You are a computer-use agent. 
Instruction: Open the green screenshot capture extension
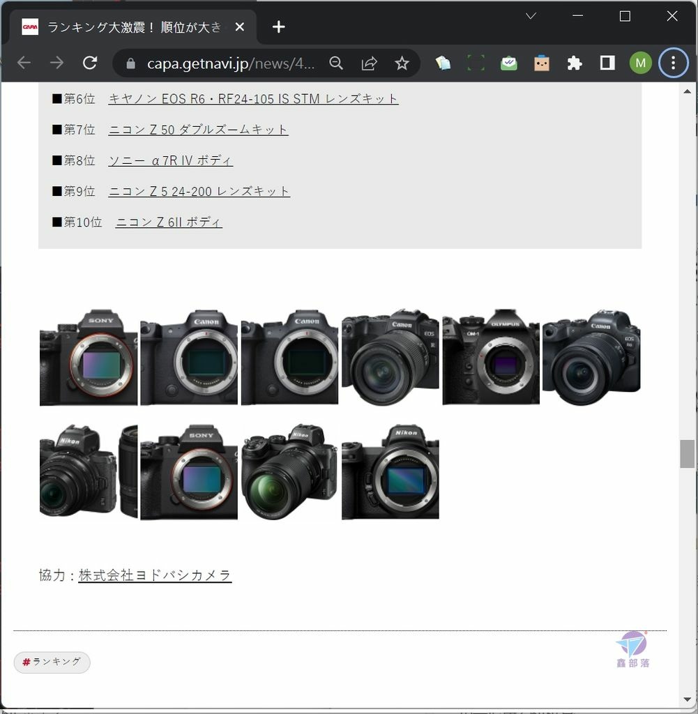(476, 63)
